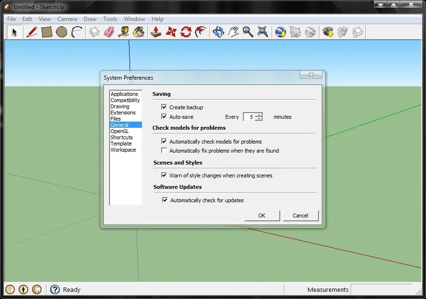Open the Window menu
Viewport: 426px width, 299px height.
coord(134,19)
